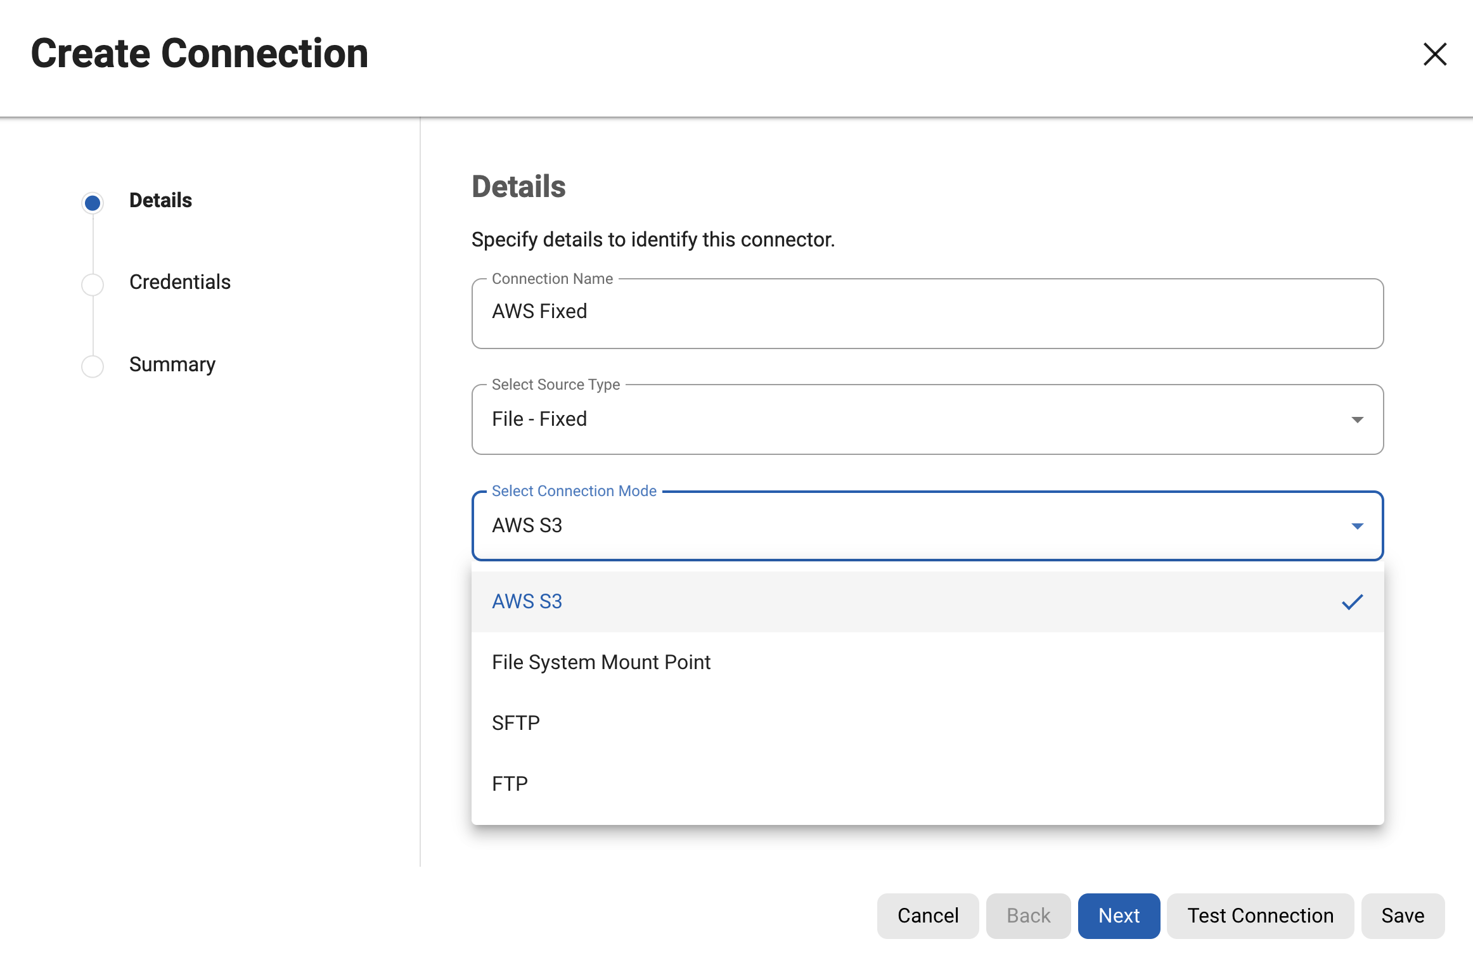Click the Credentials step circle
The image size is (1473, 958).
(x=93, y=284)
